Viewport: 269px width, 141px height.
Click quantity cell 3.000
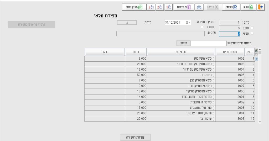[x=136, y=59]
